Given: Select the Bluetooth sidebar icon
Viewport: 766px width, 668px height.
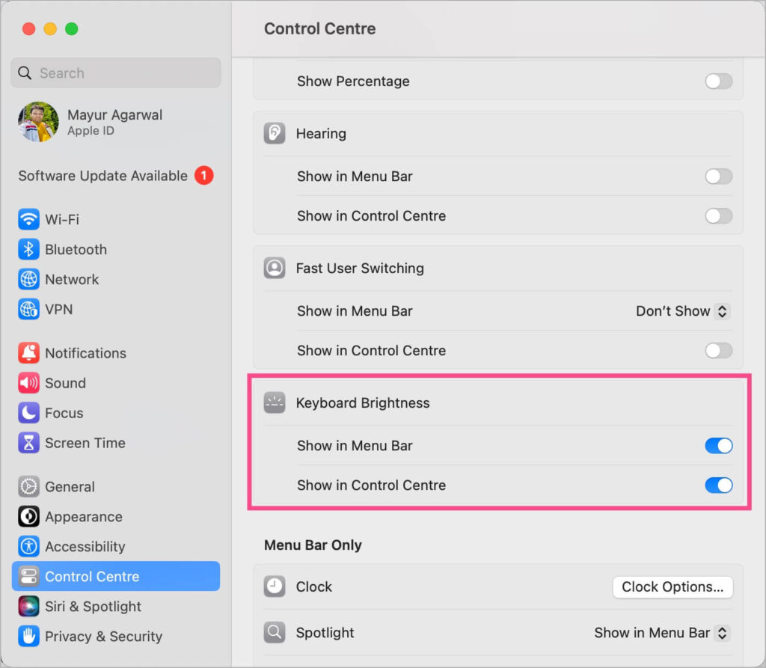Looking at the screenshot, I should tap(28, 249).
